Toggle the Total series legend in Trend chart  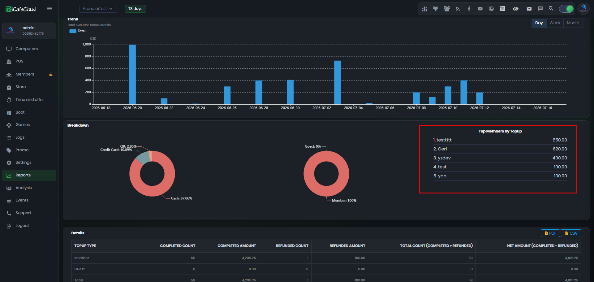(77, 31)
